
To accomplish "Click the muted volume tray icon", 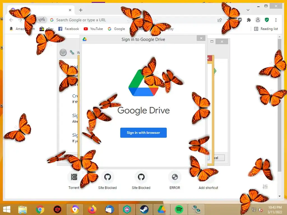I will click(x=260, y=209).
